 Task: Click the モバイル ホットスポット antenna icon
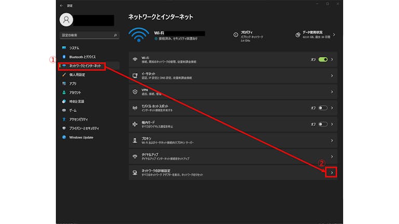click(135, 108)
